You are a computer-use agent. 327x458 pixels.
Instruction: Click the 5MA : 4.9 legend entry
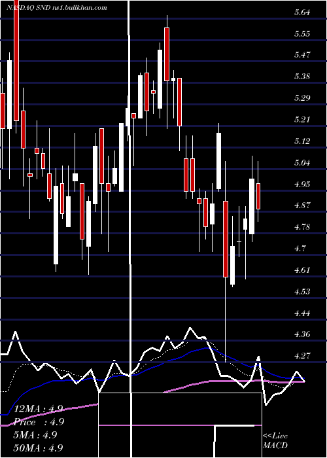pos(35,435)
